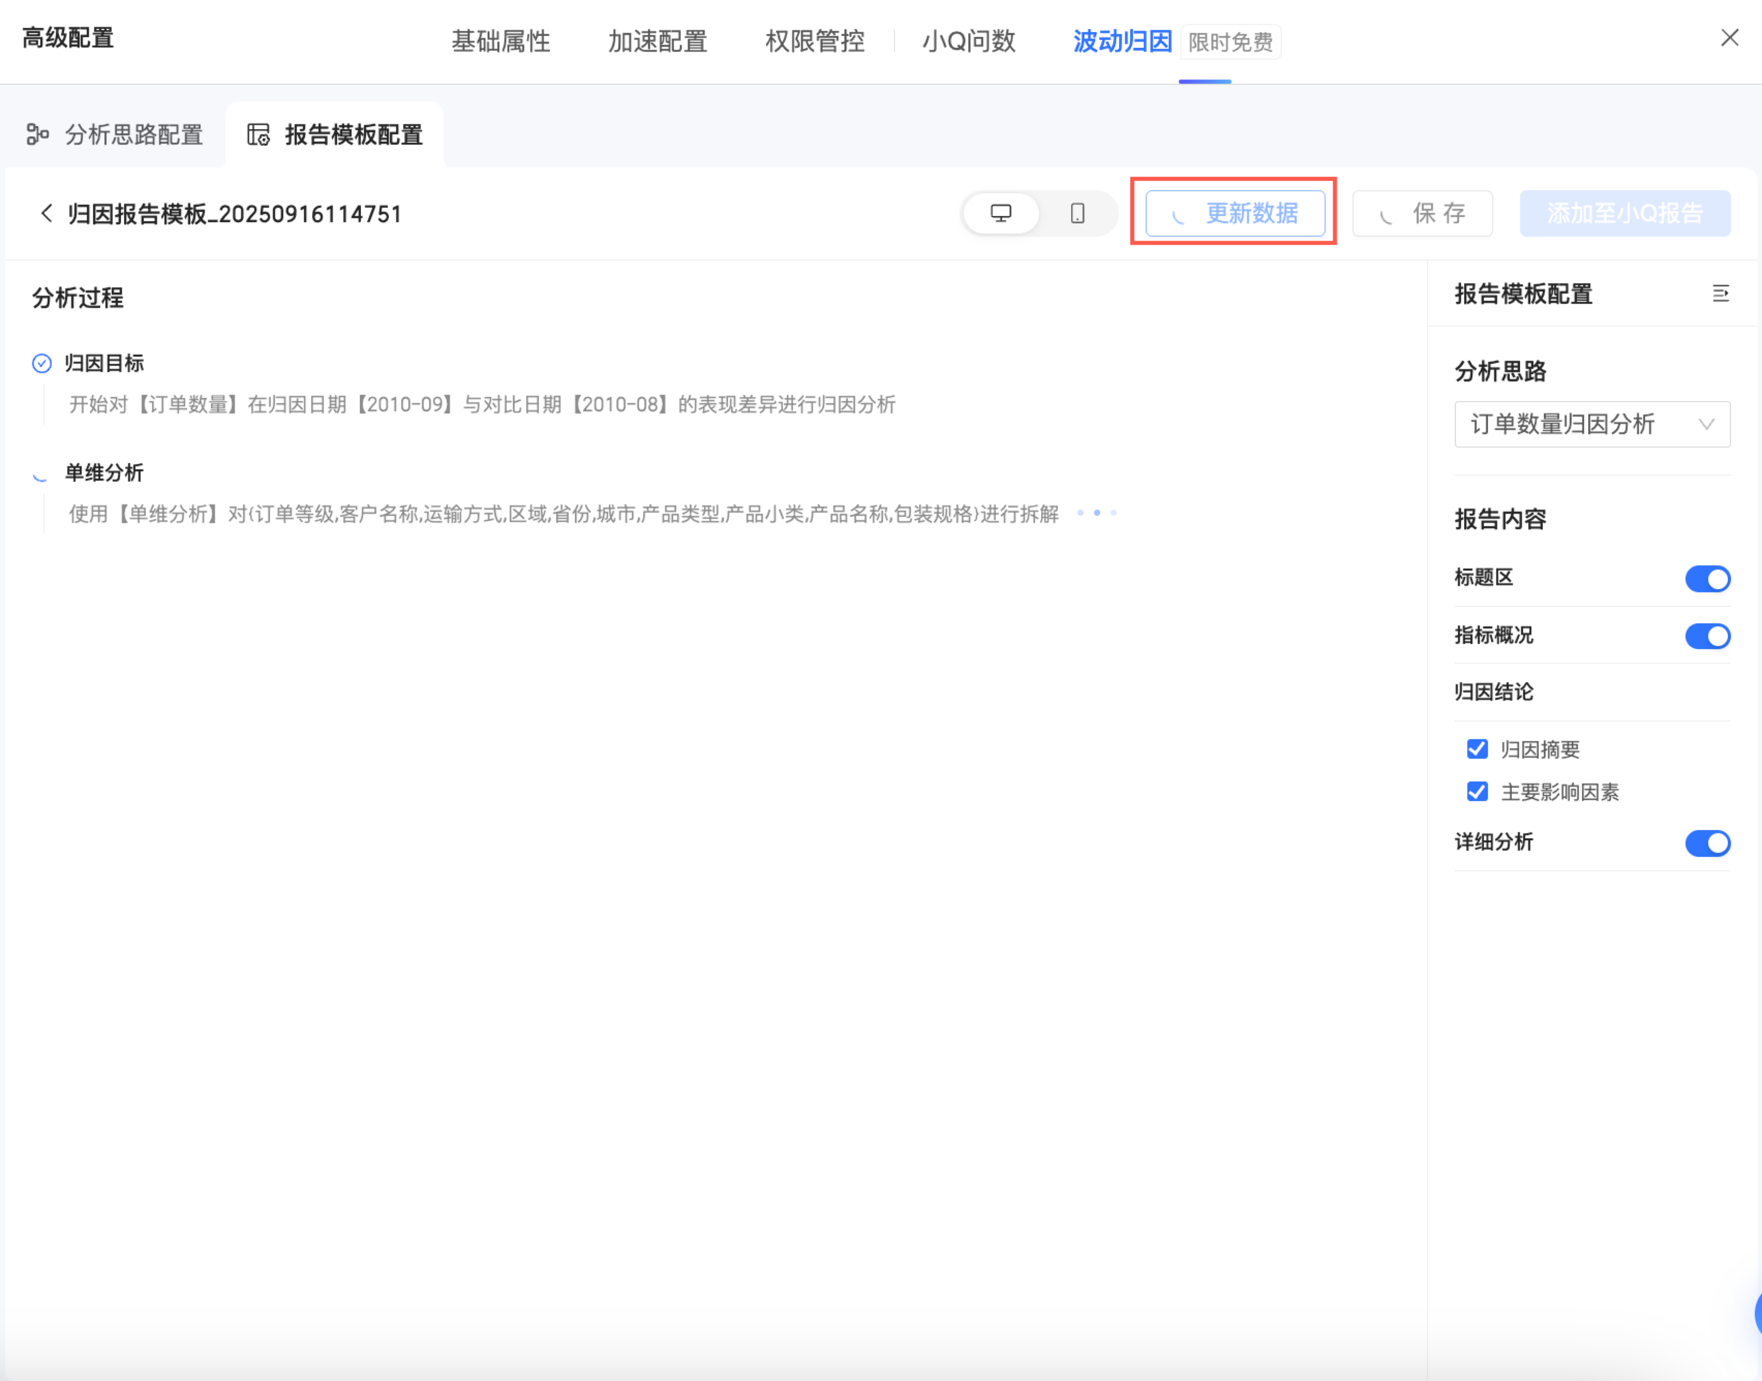
Task: Go to the 分析思路配置 tab
Action: tap(133, 134)
